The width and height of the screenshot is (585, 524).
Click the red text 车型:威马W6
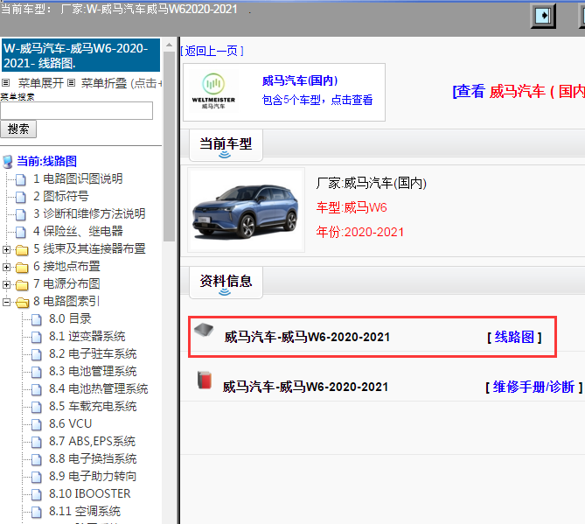click(x=352, y=207)
